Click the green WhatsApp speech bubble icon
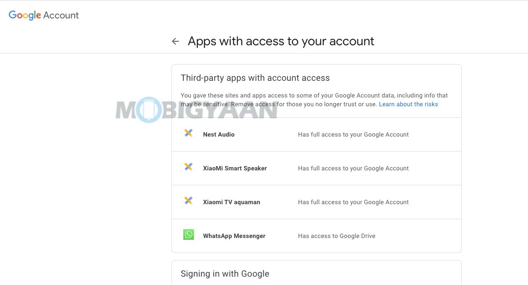This screenshot has height=285, width=528. pyautogui.click(x=188, y=234)
